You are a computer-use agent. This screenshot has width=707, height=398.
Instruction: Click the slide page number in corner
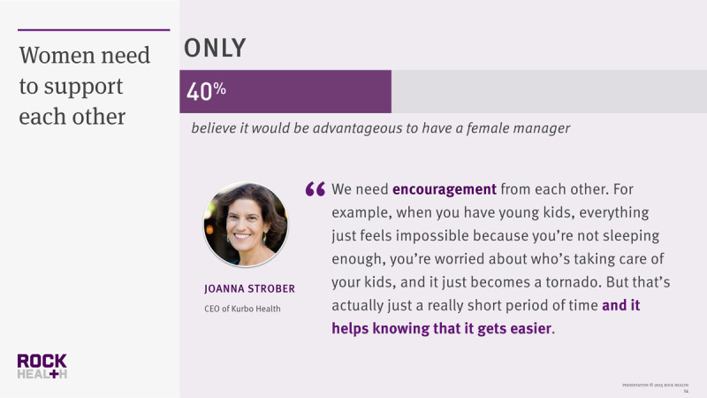(x=687, y=391)
